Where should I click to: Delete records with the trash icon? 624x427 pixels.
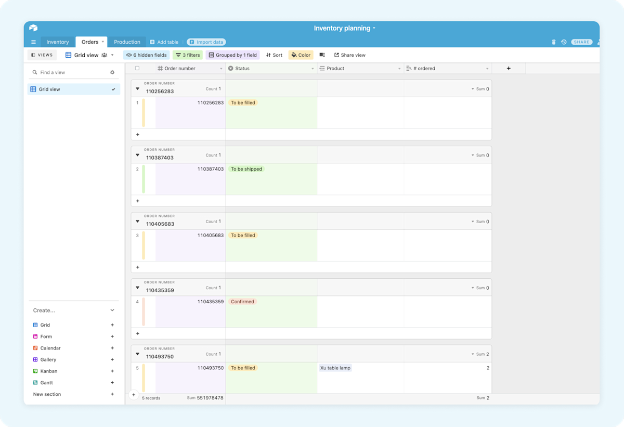coord(553,42)
